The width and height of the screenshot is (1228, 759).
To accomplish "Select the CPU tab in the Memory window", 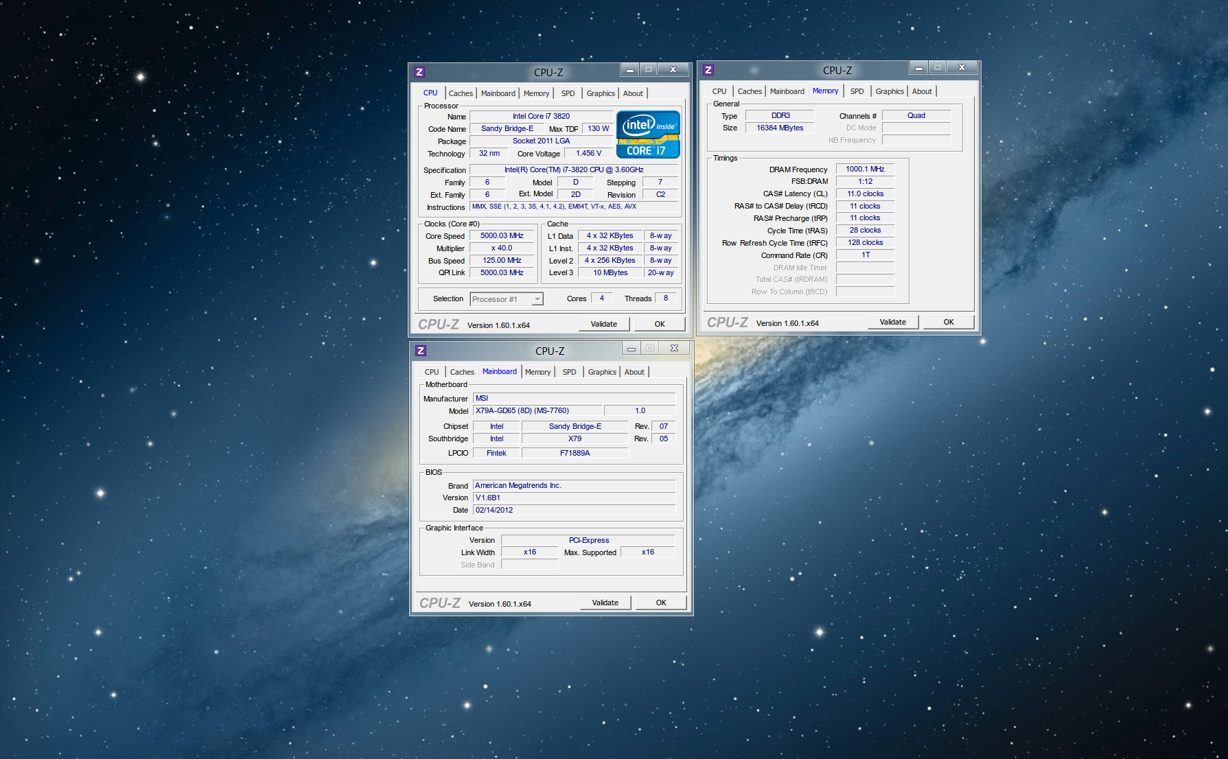I will pyautogui.click(x=719, y=91).
